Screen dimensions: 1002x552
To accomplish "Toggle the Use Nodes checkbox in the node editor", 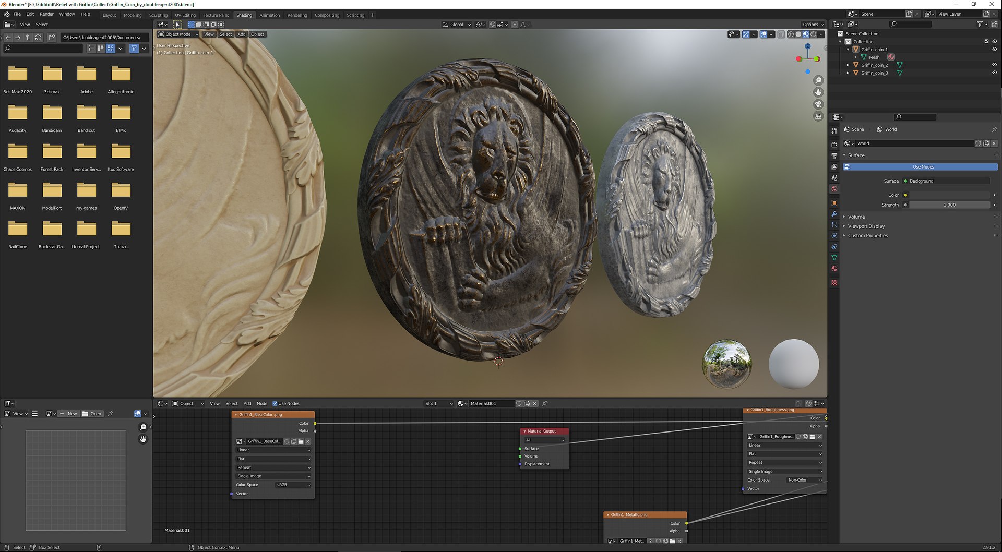I will point(275,403).
